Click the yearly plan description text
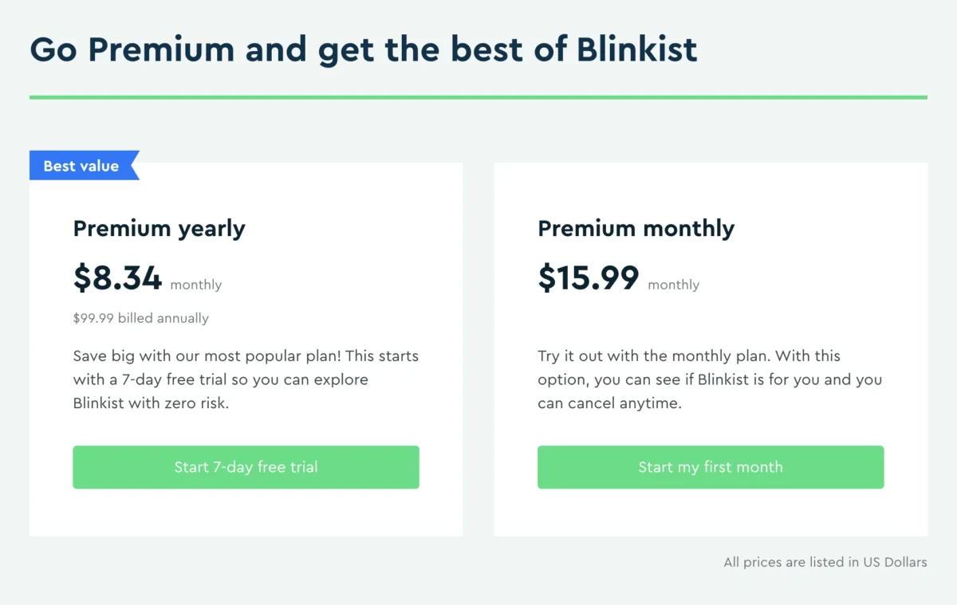The width and height of the screenshot is (957, 605). click(x=245, y=379)
